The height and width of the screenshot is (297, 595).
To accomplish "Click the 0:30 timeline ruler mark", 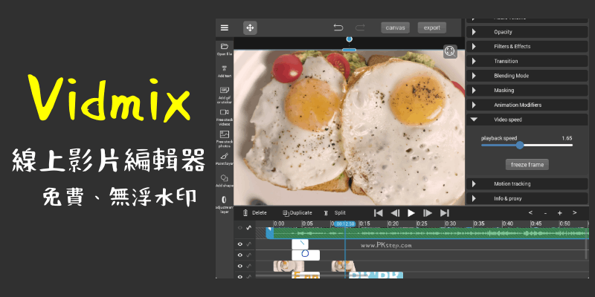I will pos(451,224).
